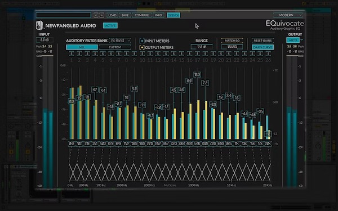Image resolution: width=338 pixels, height=211 pixels.
Task: Solo band 24 with its S button
Action: coord(252,53)
